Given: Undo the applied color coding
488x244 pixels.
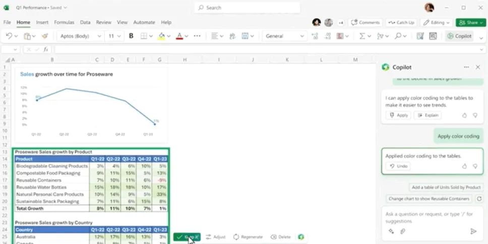Looking at the screenshot, I should point(398,166).
